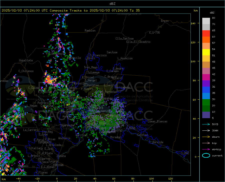
Task: Pick the slate purple 10 dBZ legend swatch
Action: [206, 115]
